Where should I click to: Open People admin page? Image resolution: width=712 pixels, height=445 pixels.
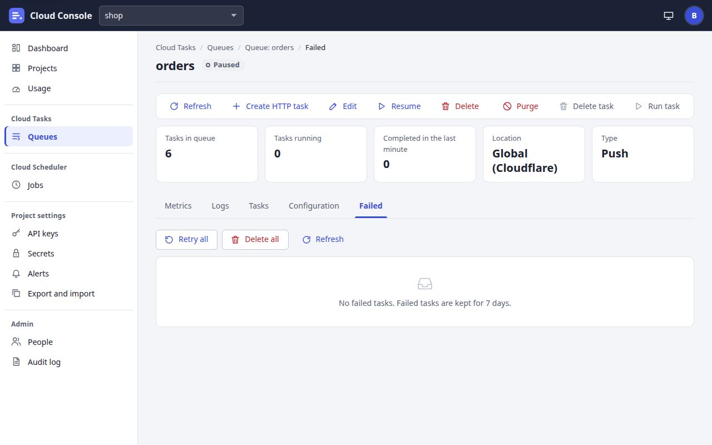(68, 342)
